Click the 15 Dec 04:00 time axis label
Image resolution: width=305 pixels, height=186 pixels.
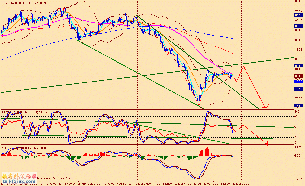[183, 184]
